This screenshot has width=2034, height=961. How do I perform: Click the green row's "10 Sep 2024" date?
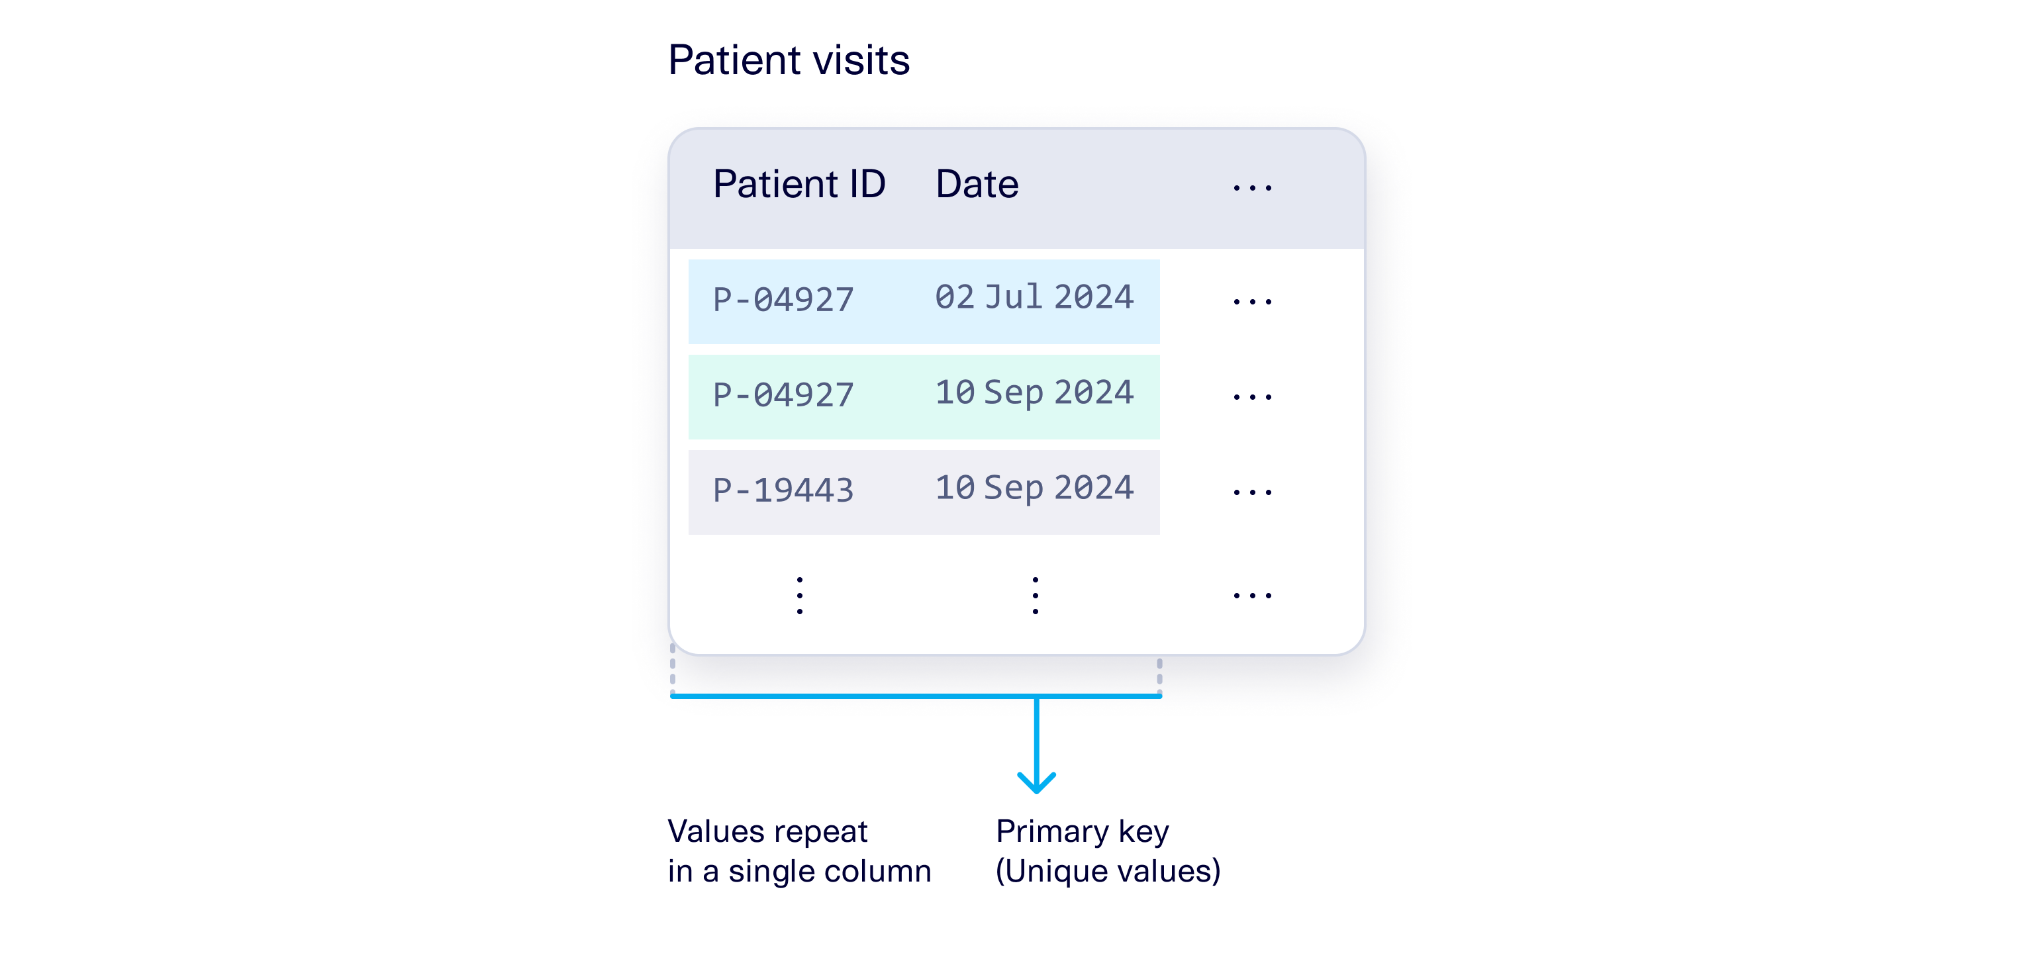tap(1034, 393)
